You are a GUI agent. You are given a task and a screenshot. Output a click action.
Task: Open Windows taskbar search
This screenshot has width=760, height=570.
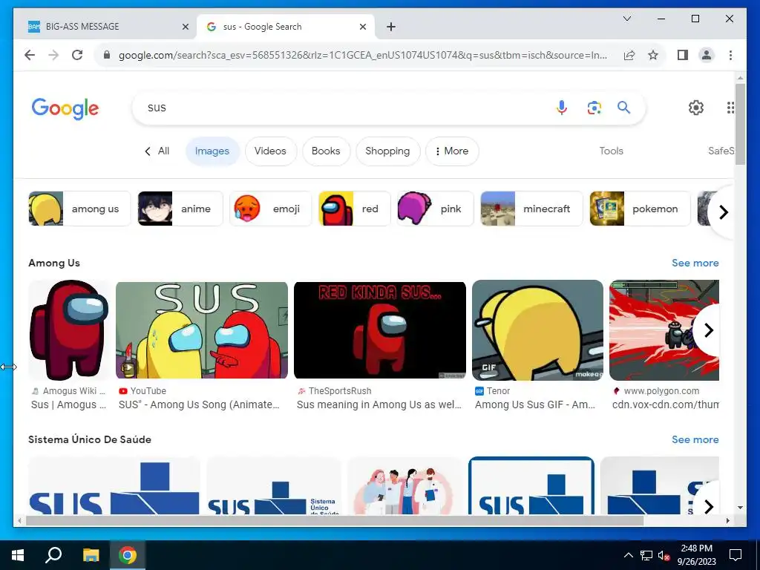point(53,555)
